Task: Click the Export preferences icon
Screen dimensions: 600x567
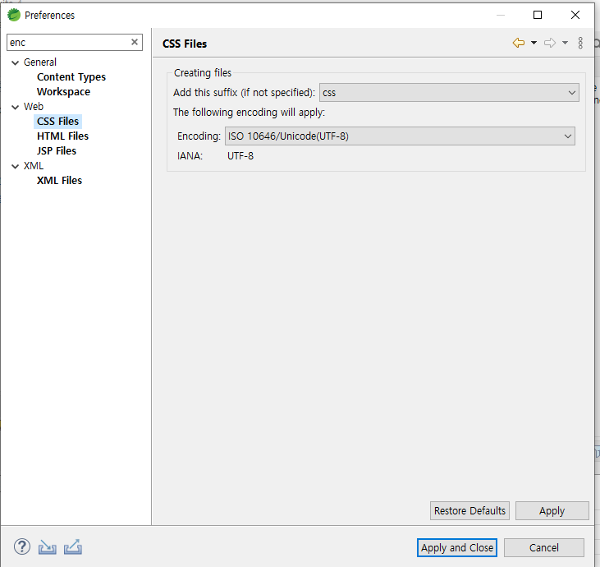Action: 73,546
